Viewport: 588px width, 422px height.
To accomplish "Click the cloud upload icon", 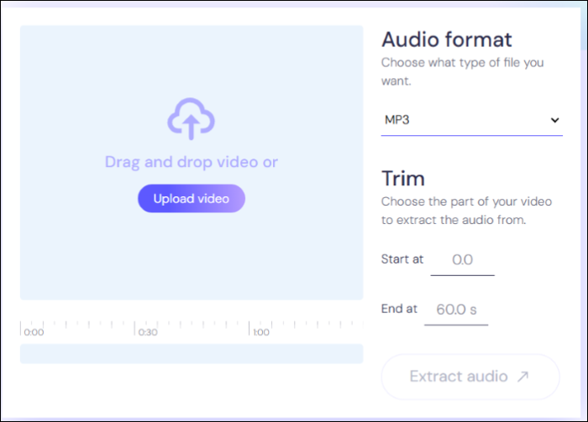I will coord(191,120).
